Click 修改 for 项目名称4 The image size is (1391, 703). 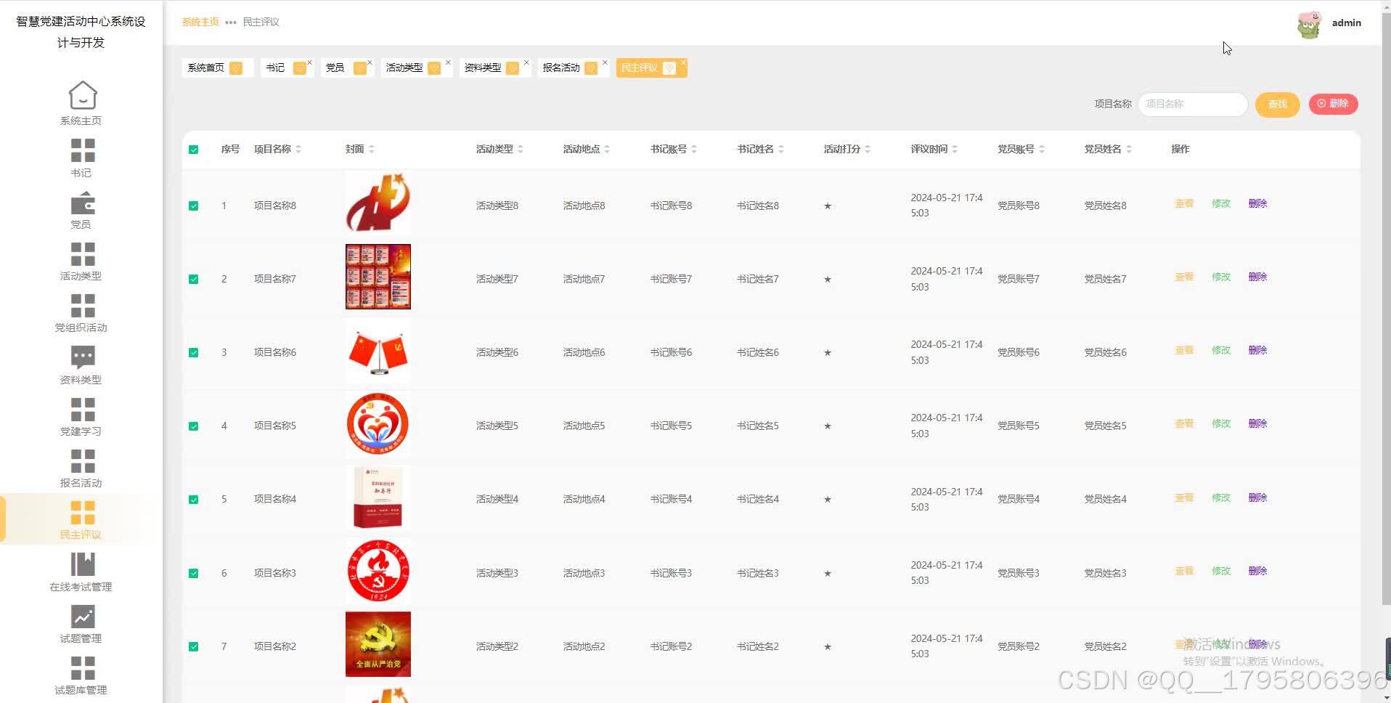click(x=1221, y=498)
